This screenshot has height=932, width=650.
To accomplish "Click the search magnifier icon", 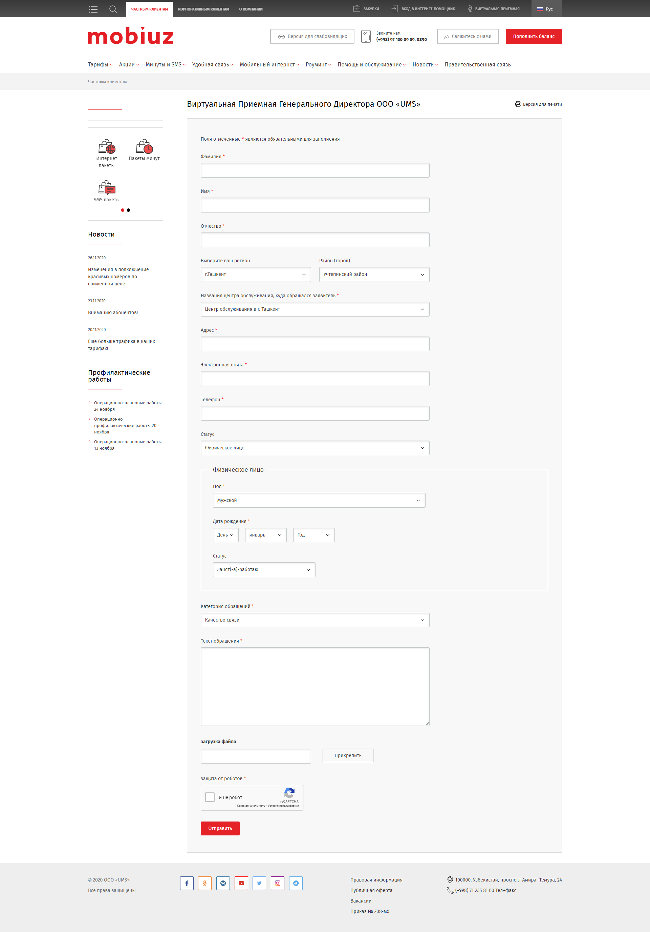I will coord(113,8).
